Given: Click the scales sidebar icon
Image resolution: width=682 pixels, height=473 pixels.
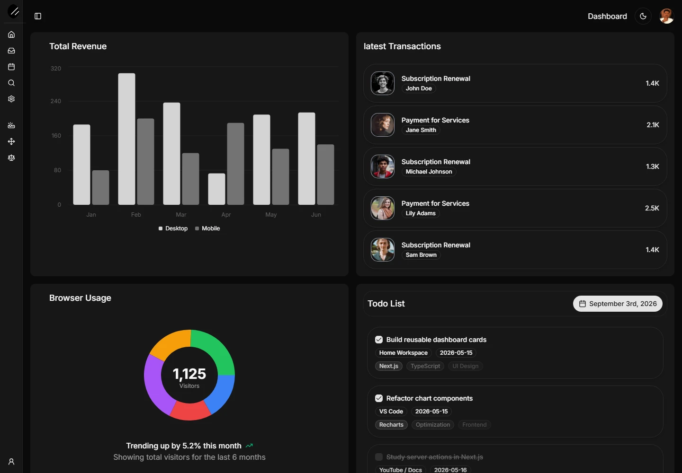Looking at the screenshot, I should pyautogui.click(x=11, y=158).
